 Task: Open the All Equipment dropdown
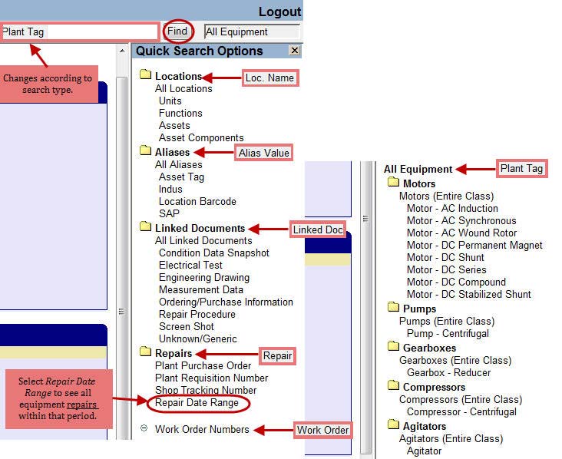(252, 32)
